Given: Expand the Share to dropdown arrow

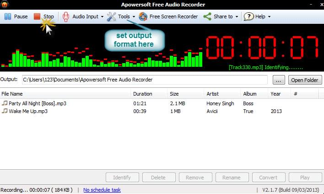Looking at the screenshot, I should [237, 17].
